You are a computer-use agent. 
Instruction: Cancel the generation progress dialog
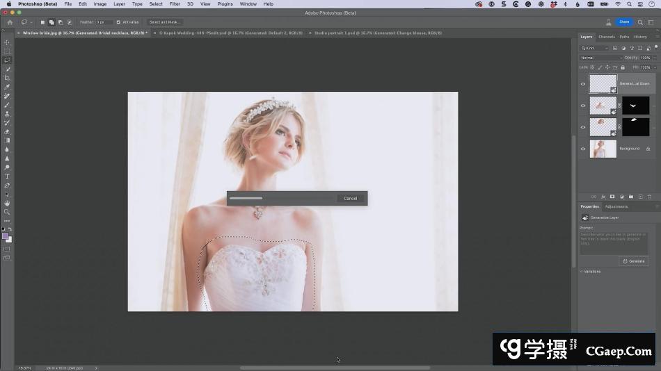(x=350, y=199)
